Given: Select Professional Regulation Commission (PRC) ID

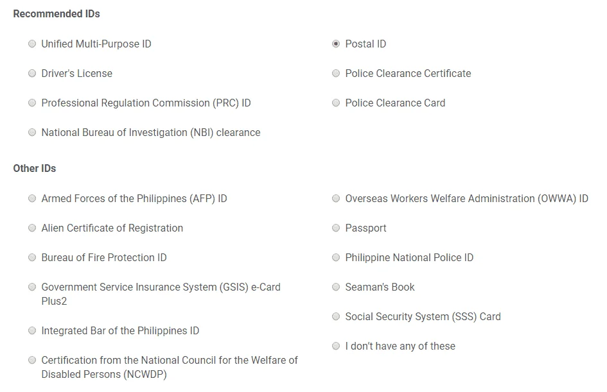Looking at the screenshot, I should click(32, 103).
